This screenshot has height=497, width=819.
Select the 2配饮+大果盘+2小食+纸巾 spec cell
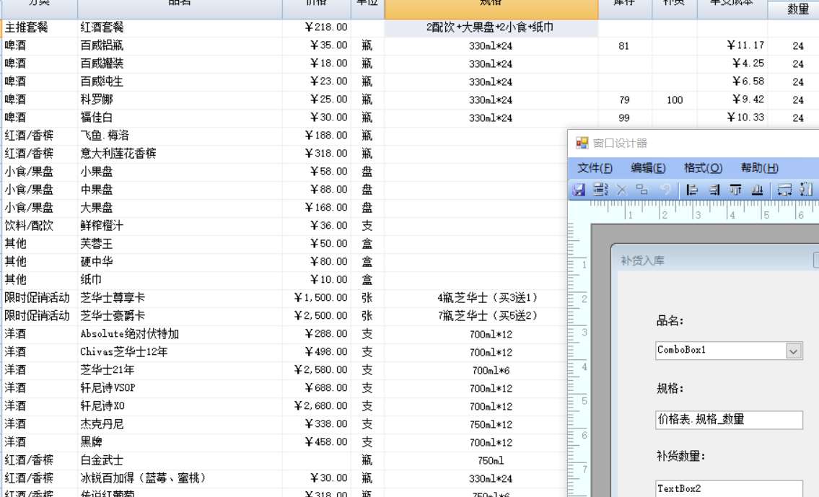(x=491, y=27)
